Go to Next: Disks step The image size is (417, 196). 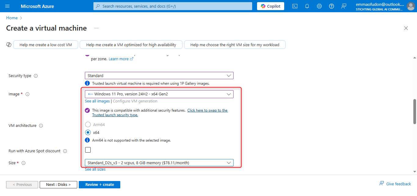(x=58, y=185)
